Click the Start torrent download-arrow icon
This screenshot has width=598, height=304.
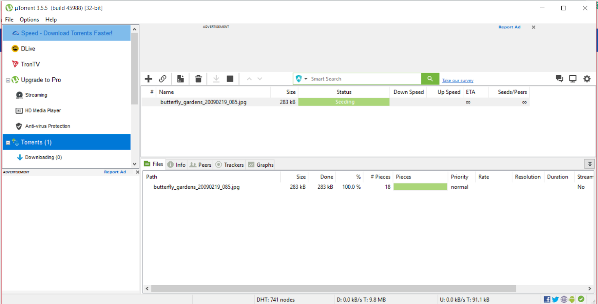[x=216, y=79]
